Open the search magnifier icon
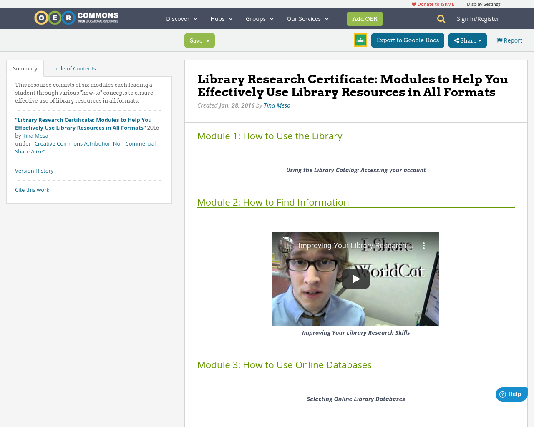The width and height of the screenshot is (534, 427). click(440, 18)
